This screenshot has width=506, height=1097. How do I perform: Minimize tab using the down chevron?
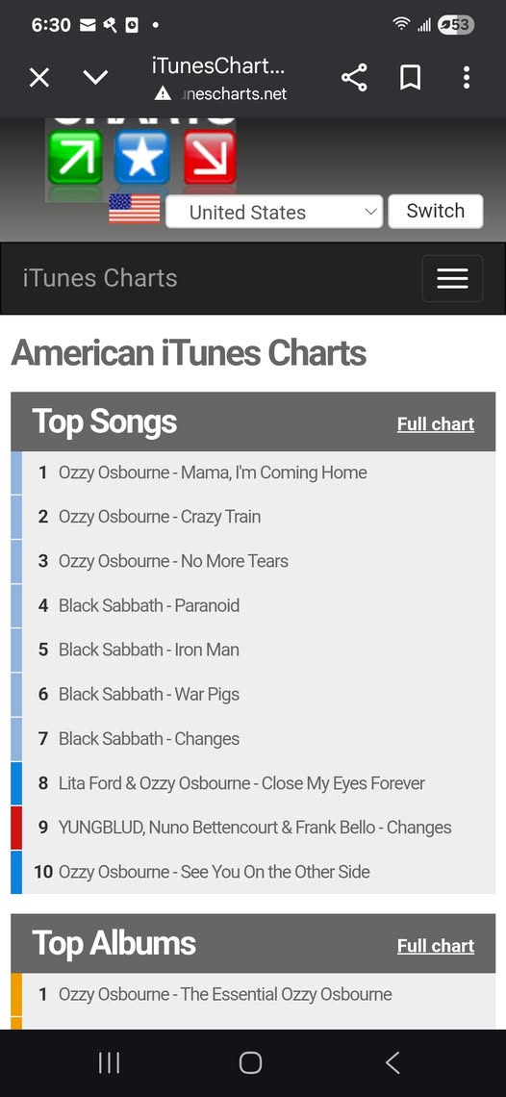[x=96, y=77]
